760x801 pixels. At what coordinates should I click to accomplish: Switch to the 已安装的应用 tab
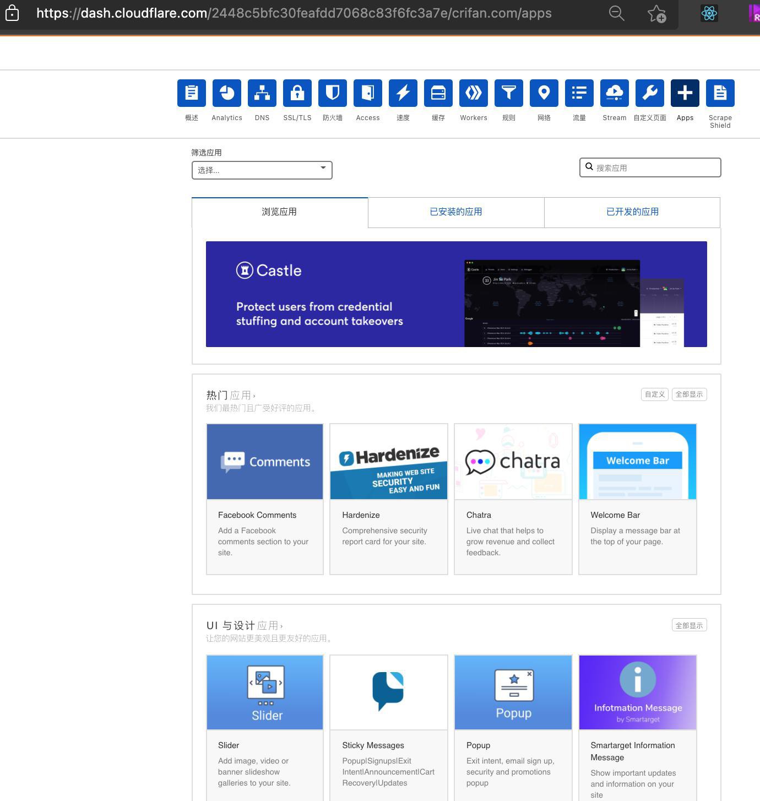click(455, 212)
